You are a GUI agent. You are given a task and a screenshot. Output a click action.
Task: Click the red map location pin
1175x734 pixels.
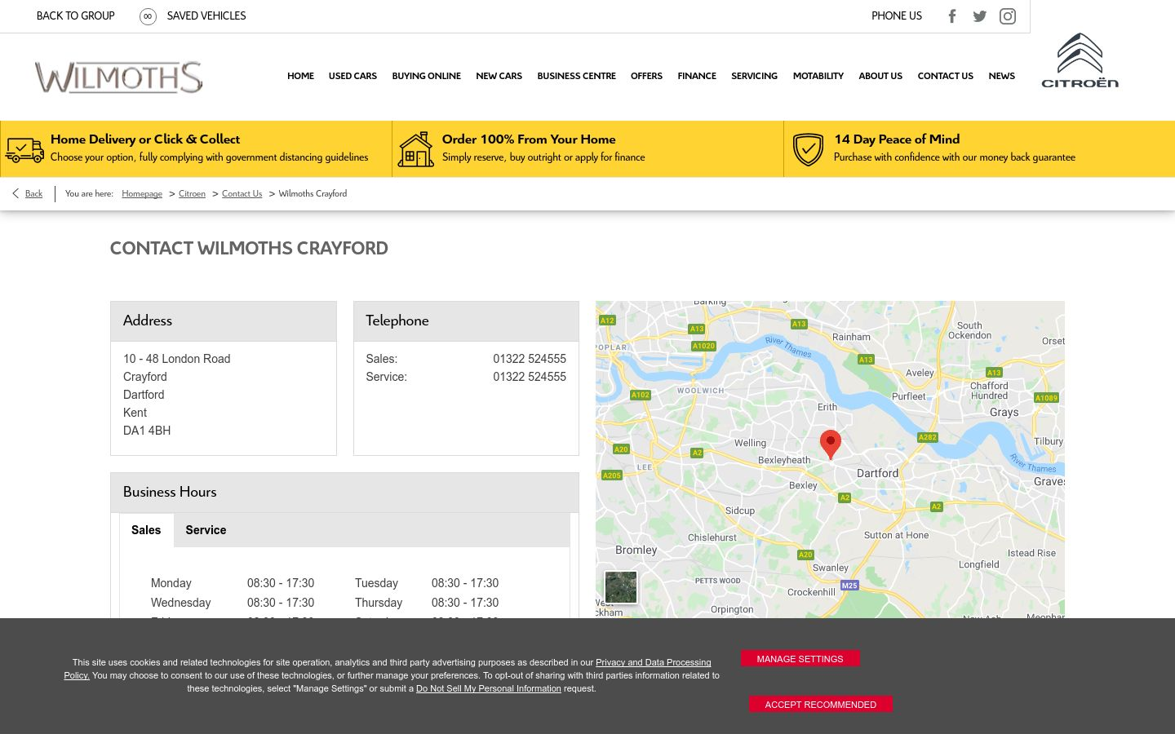coord(831,444)
